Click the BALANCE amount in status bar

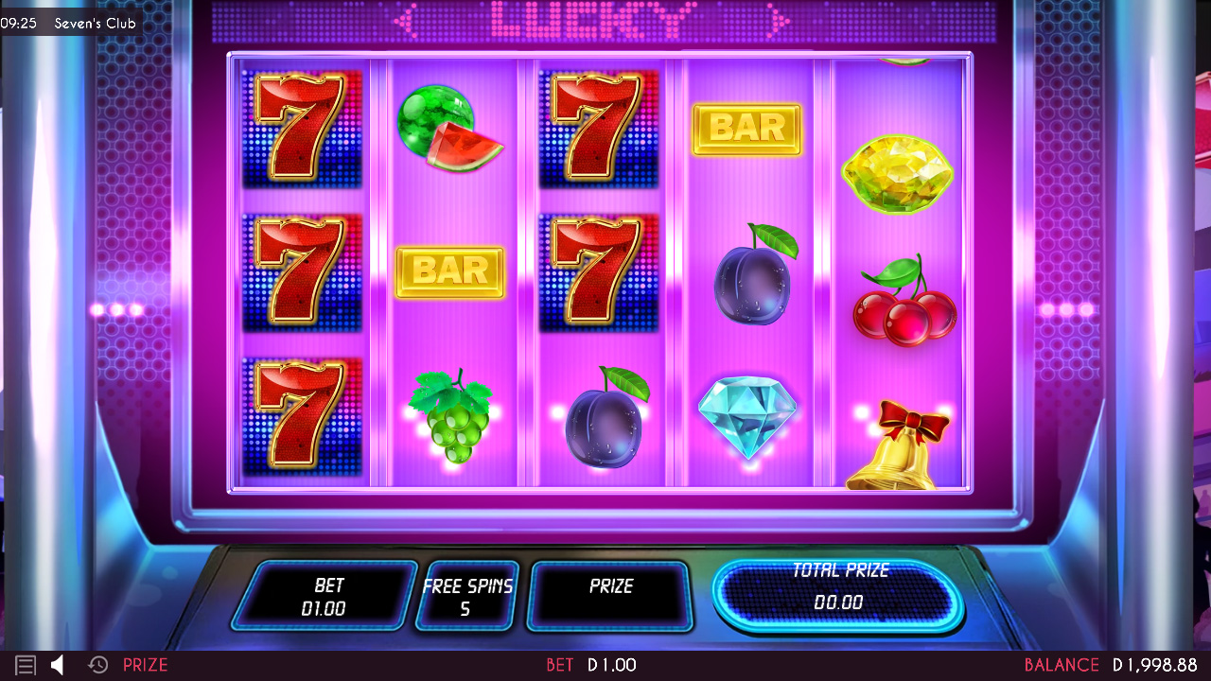coord(1154,665)
